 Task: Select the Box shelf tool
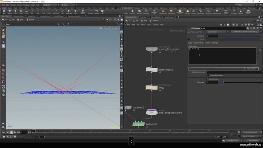click(x=4, y=12)
